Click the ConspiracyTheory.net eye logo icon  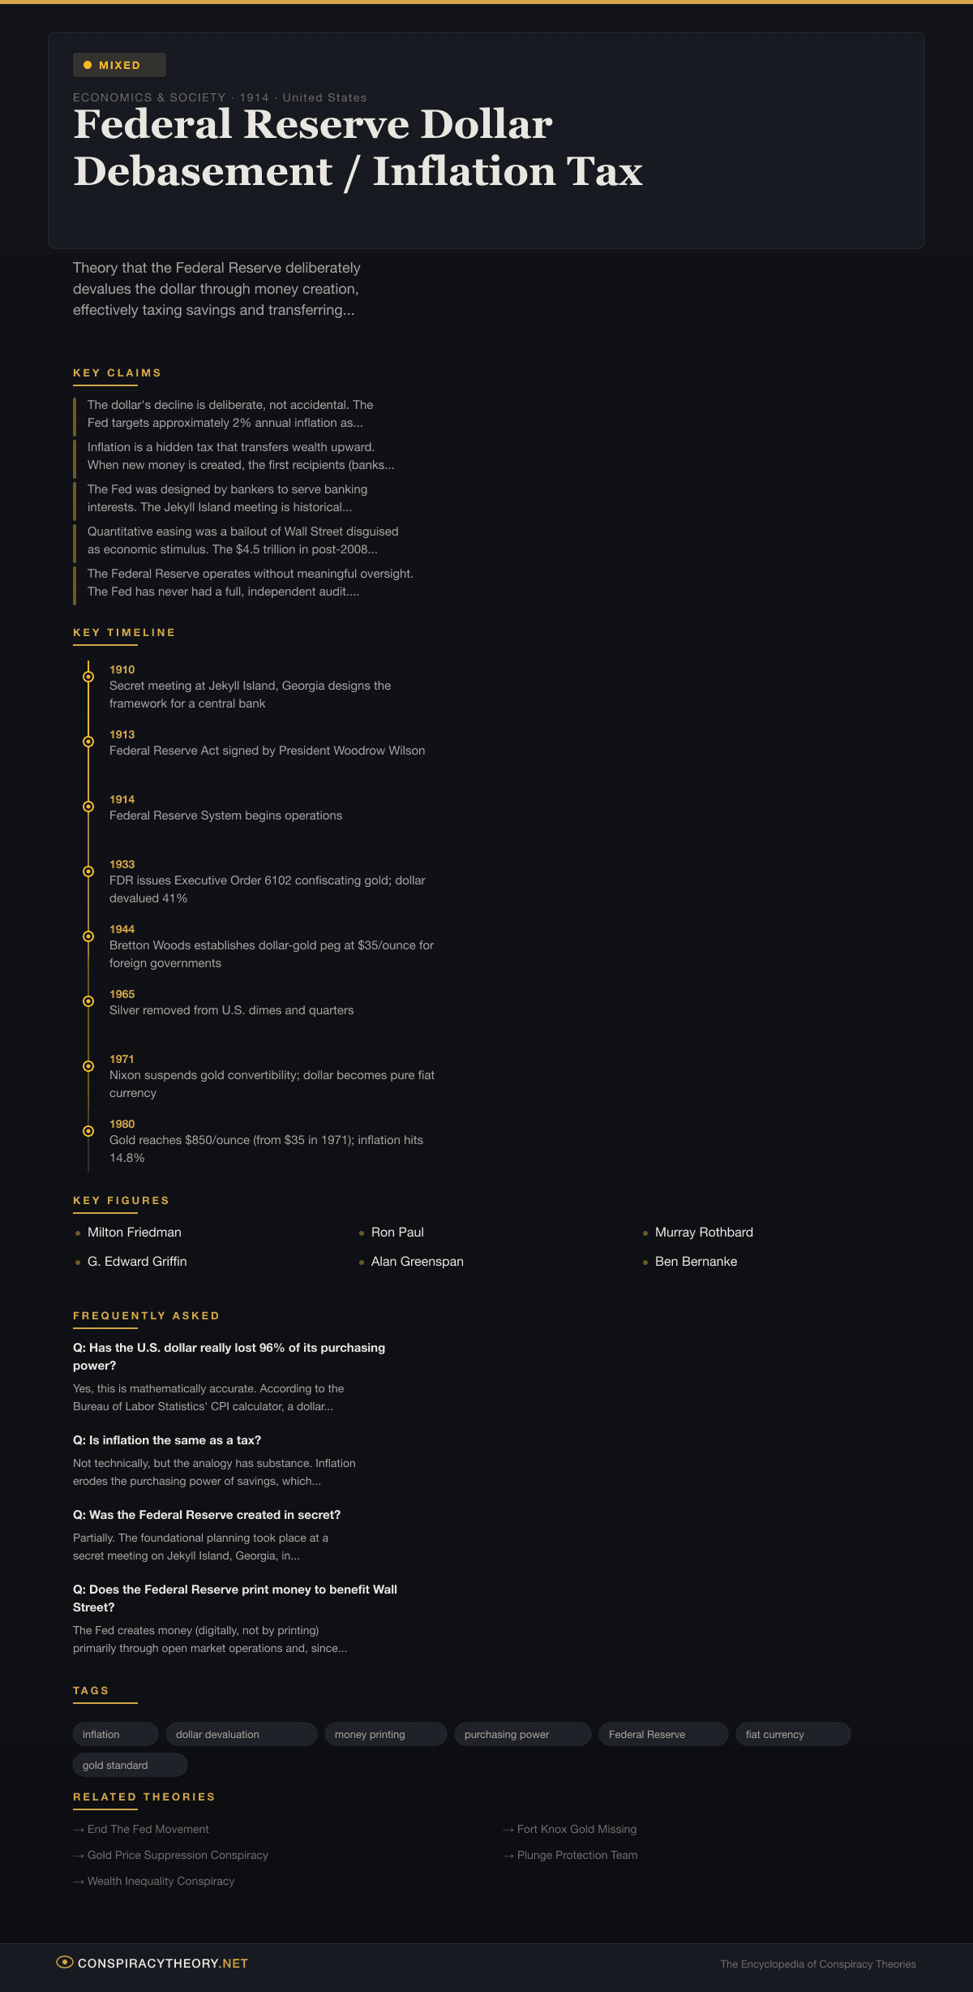coord(65,1962)
